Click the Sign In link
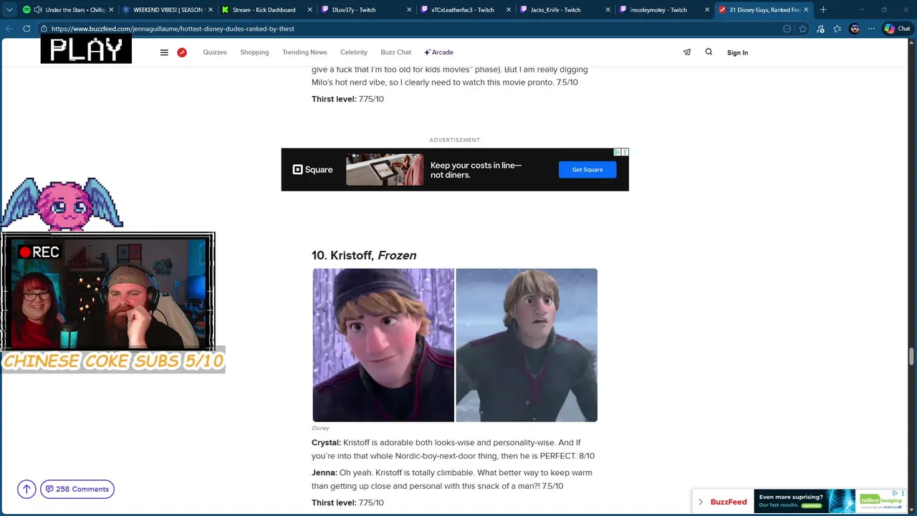Viewport: 917px width, 516px height. tap(737, 52)
